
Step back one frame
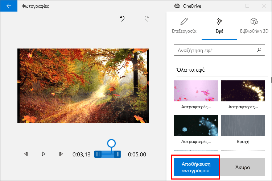point(26,154)
